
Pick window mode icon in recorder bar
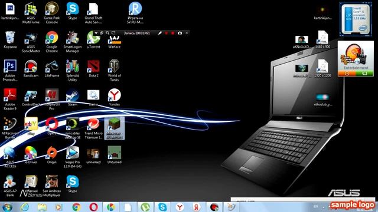(x=102, y=33)
